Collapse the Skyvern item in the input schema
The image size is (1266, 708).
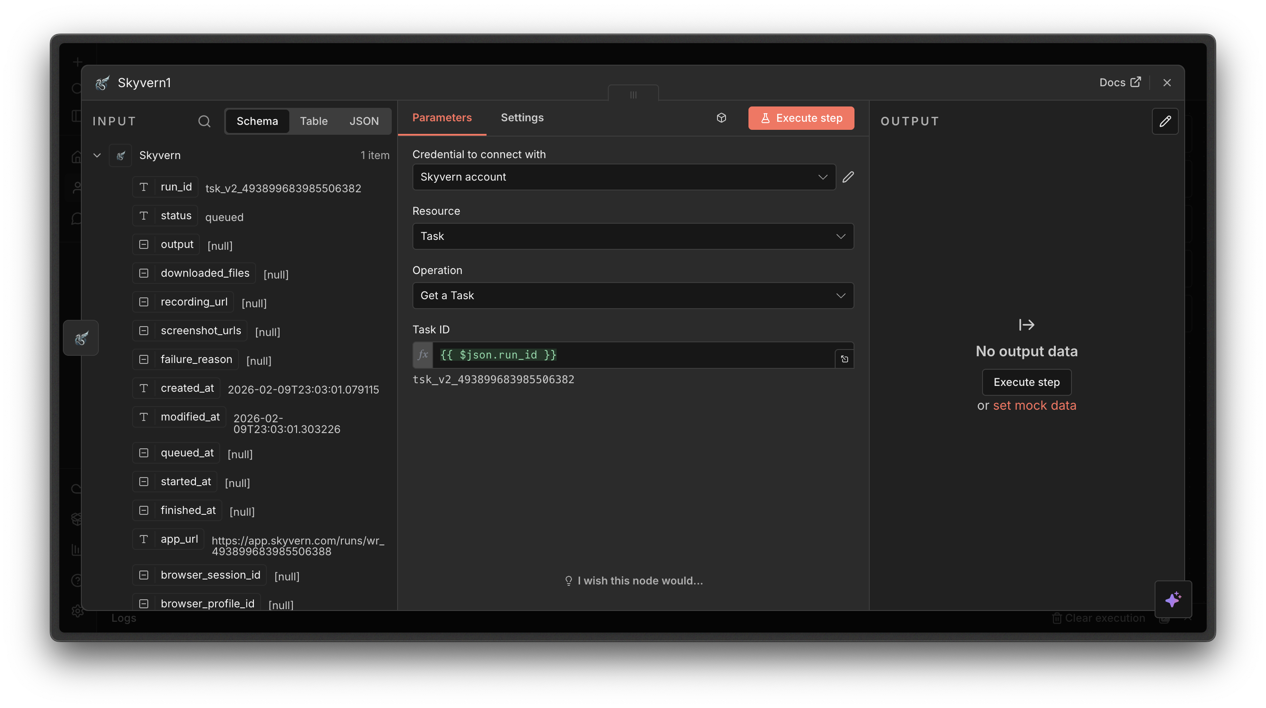pos(97,155)
